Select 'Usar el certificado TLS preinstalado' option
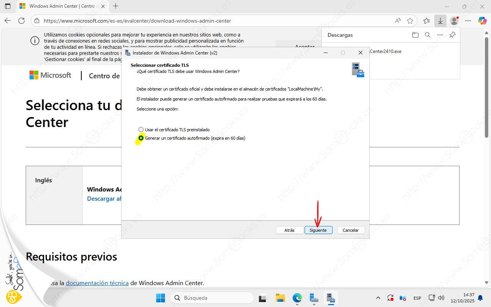The height and width of the screenshot is (307, 491). pos(141,130)
